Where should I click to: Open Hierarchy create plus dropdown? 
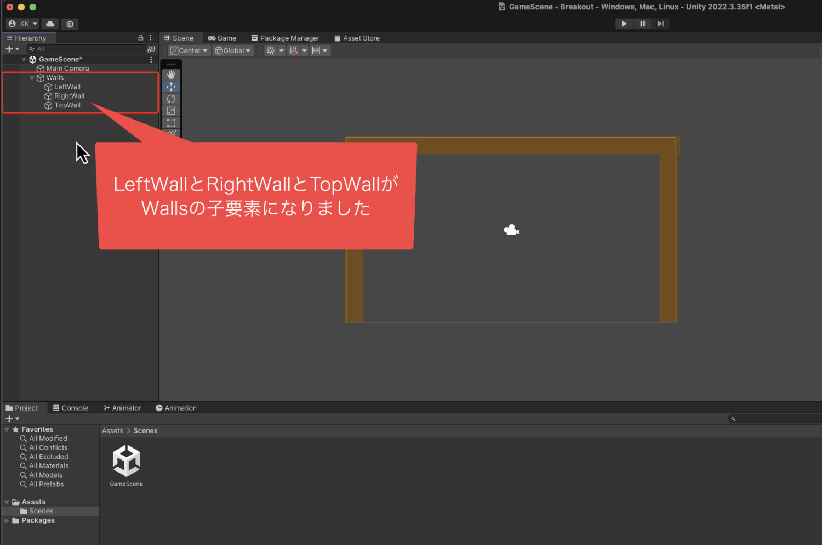(x=12, y=49)
